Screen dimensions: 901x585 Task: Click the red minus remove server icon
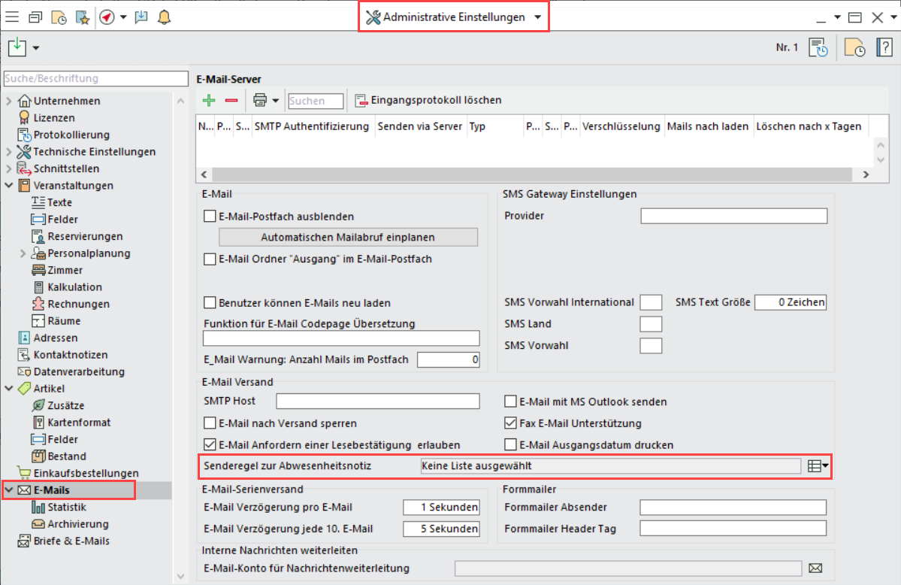[231, 100]
